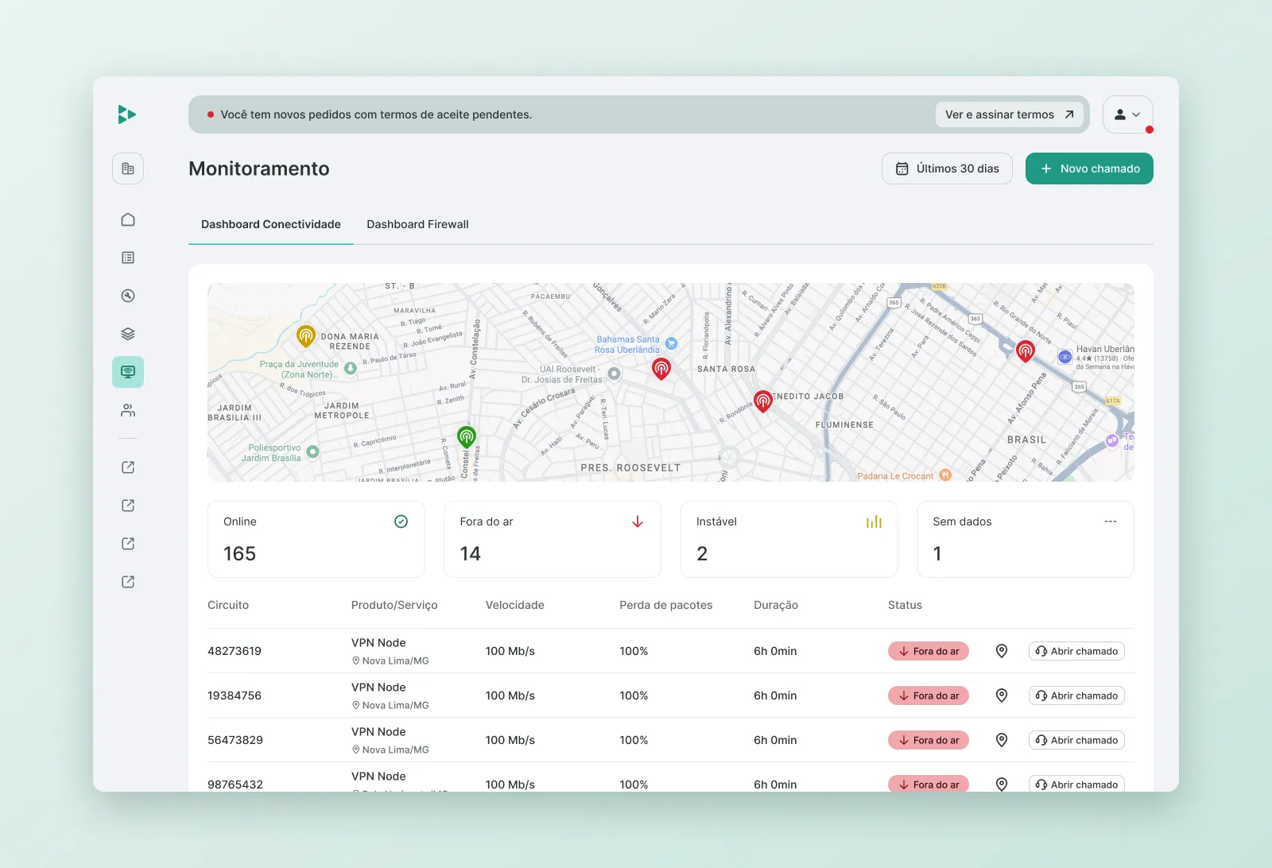1272x868 pixels.
Task: Click location pin for circuit 98765432
Action: (x=1002, y=785)
